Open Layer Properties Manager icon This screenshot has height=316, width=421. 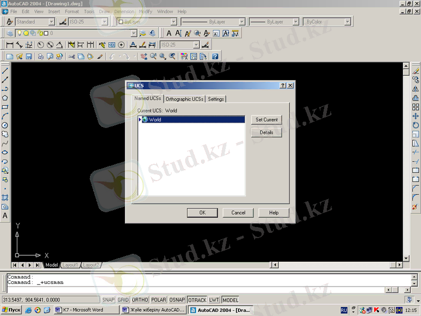pyautogui.click(x=9, y=33)
